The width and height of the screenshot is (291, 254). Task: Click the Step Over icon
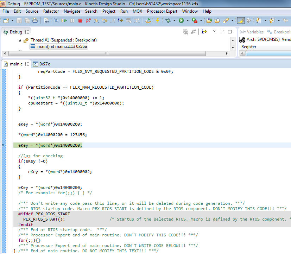[x=105, y=20]
